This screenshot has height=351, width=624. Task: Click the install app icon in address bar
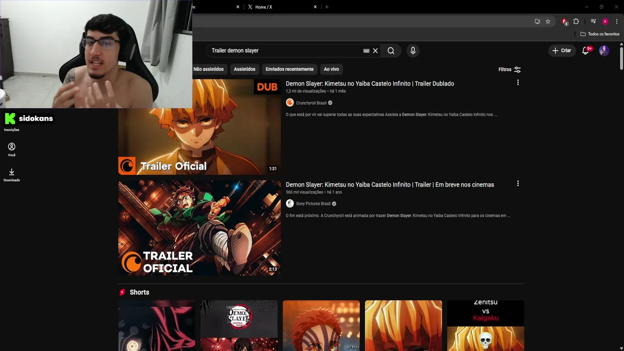click(537, 21)
